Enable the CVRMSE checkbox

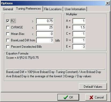click(8, 27)
